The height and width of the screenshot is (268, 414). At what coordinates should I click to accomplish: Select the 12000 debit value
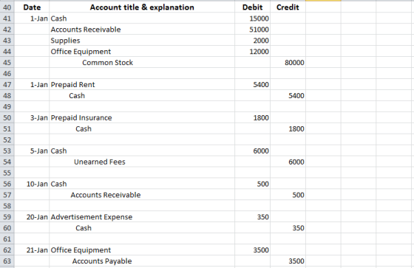click(x=252, y=52)
